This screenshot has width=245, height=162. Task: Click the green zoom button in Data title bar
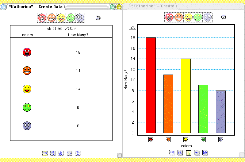click(112, 7)
